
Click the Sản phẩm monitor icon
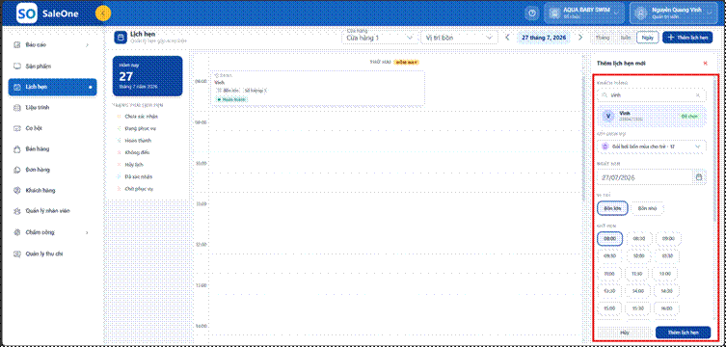17,66
